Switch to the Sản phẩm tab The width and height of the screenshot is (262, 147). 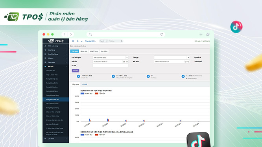click(x=104, y=51)
